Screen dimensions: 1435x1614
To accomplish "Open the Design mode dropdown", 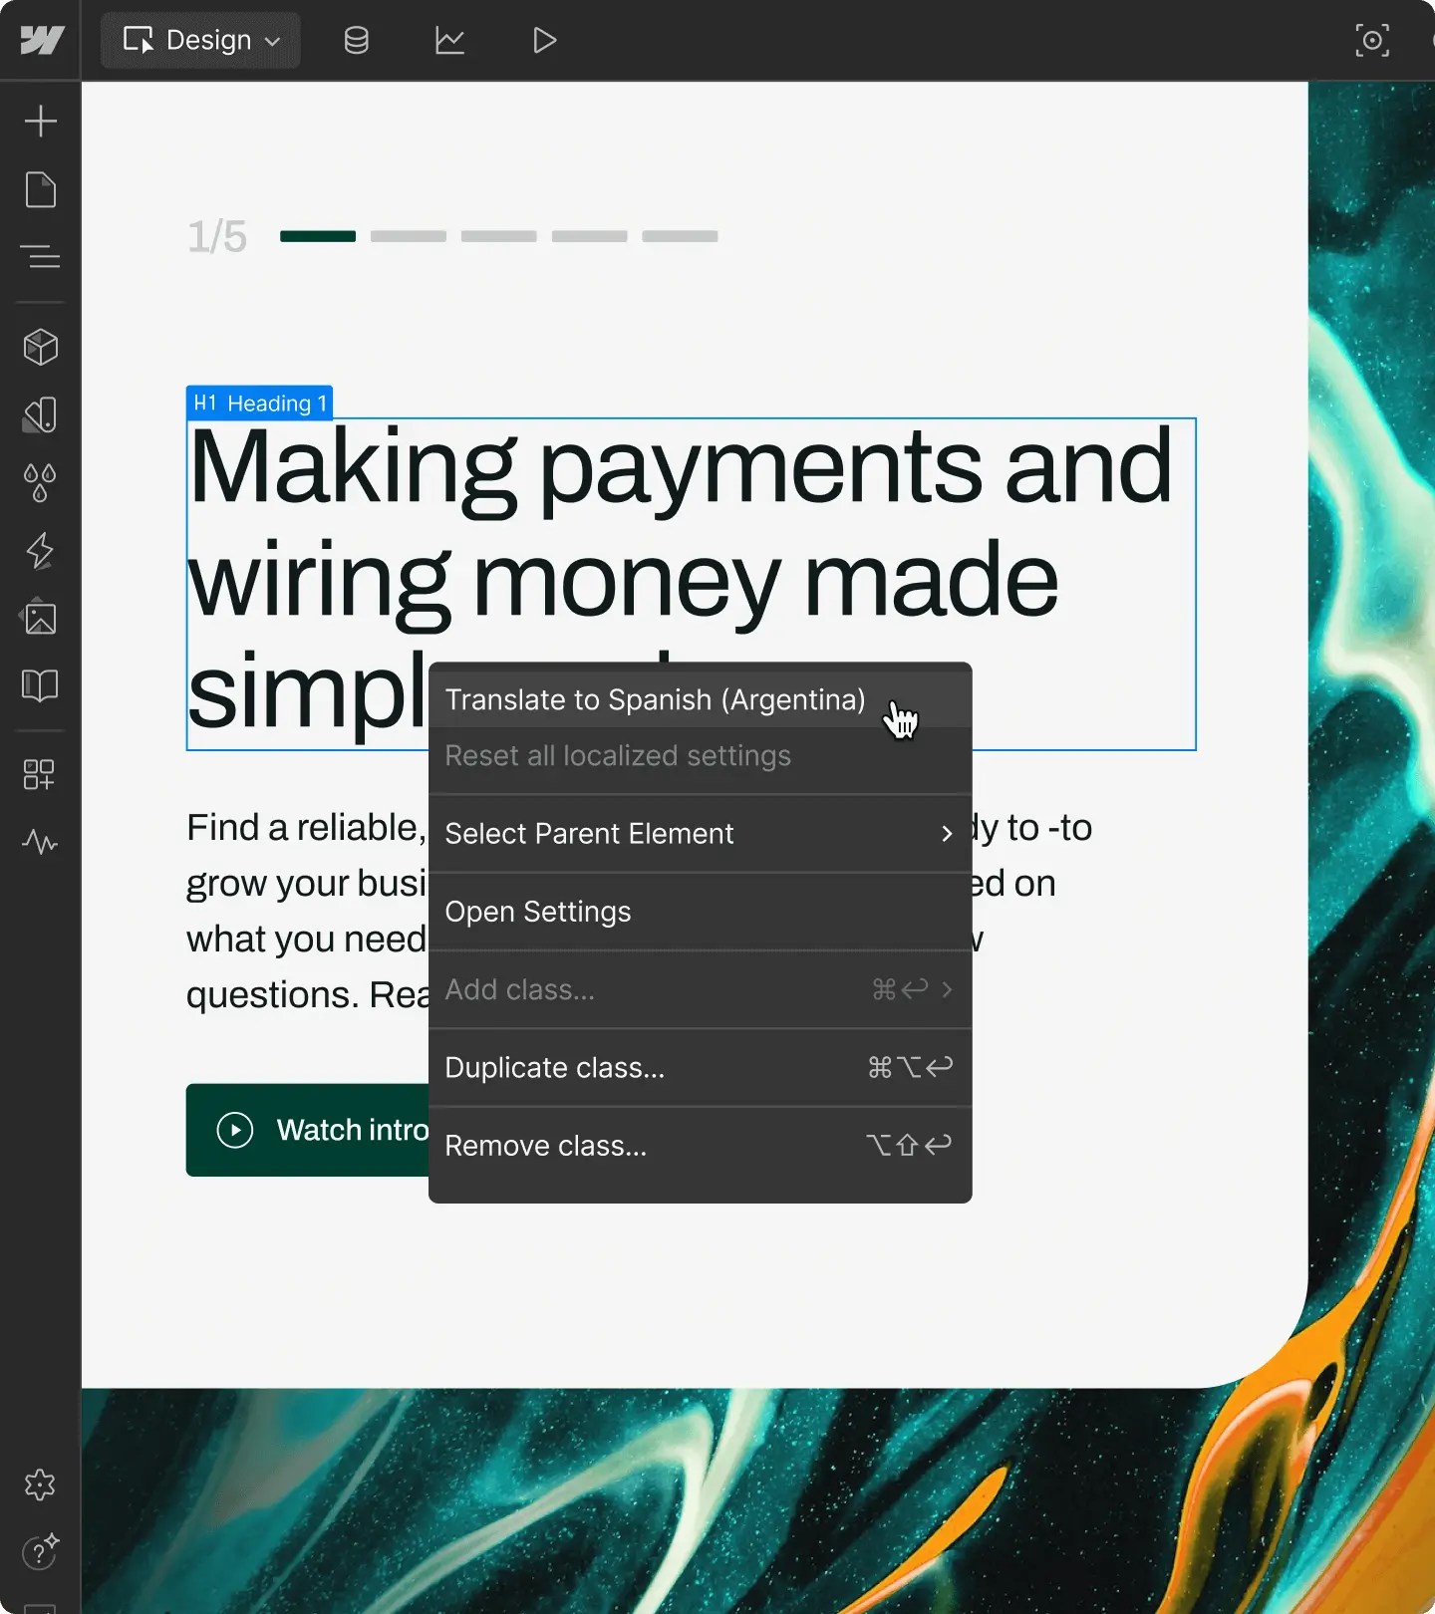I will point(200,41).
